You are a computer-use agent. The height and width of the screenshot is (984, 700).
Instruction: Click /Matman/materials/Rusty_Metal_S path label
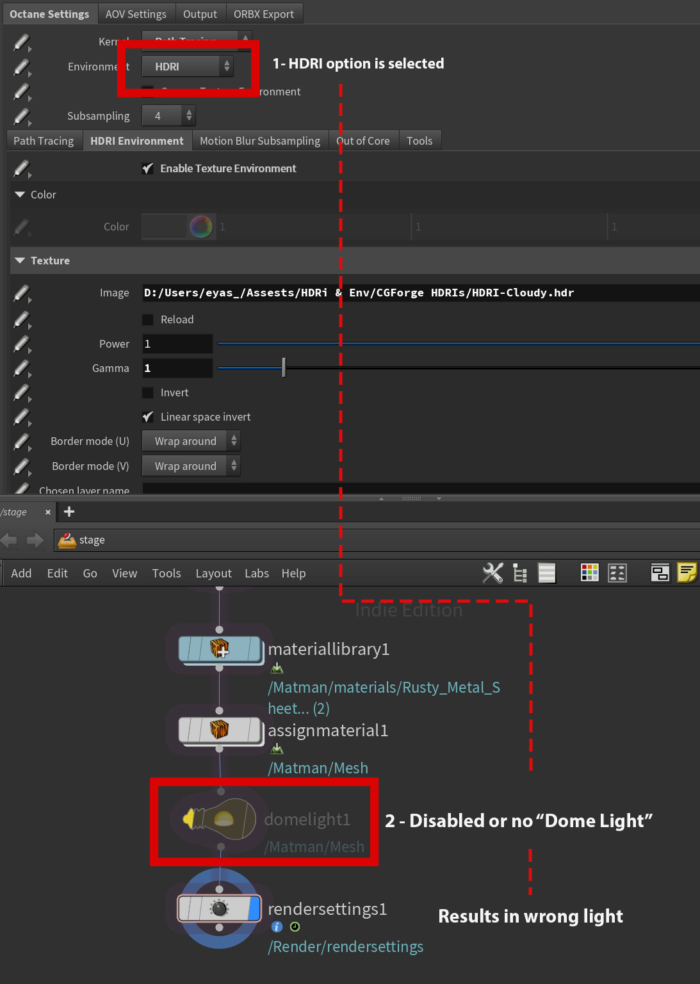click(x=384, y=688)
